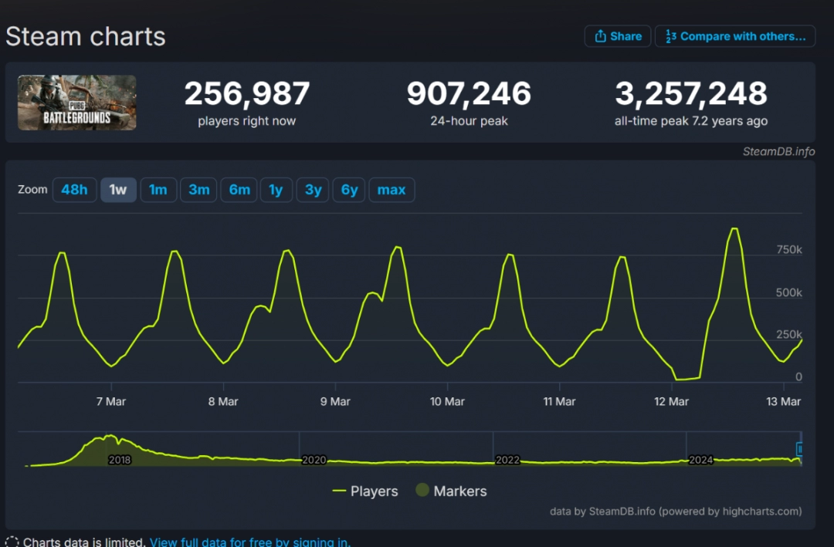This screenshot has width=834, height=547.
Task: Choose the 6y zoom option
Action: (x=350, y=190)
